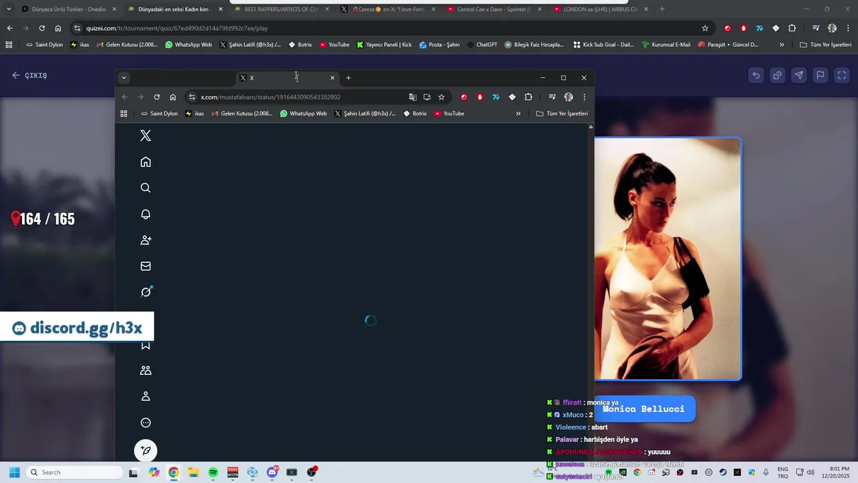Click the X logo in the sidebar
Screen dimensions: 858x483
[145, 136]
